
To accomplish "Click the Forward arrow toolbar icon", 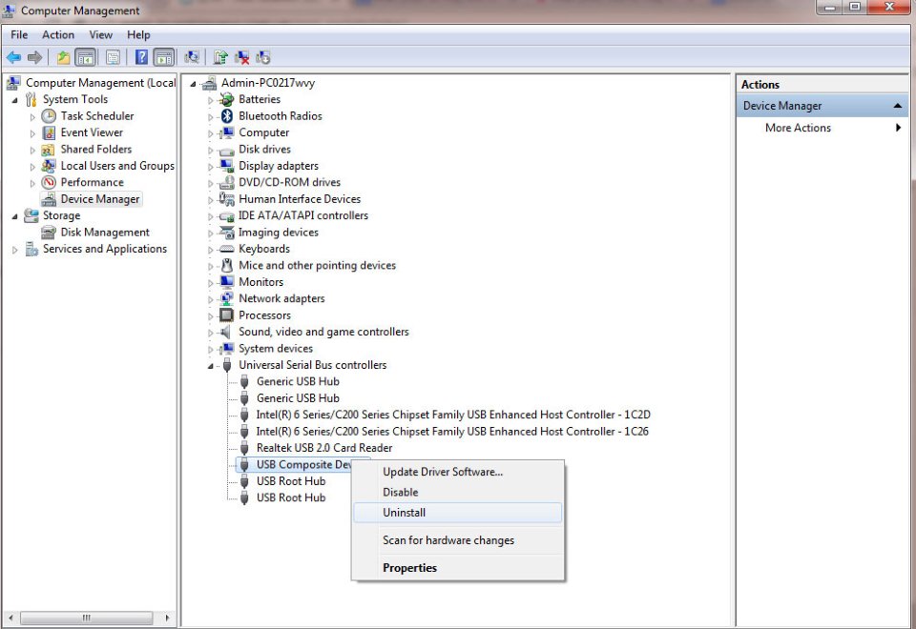I will click(35, 57).
